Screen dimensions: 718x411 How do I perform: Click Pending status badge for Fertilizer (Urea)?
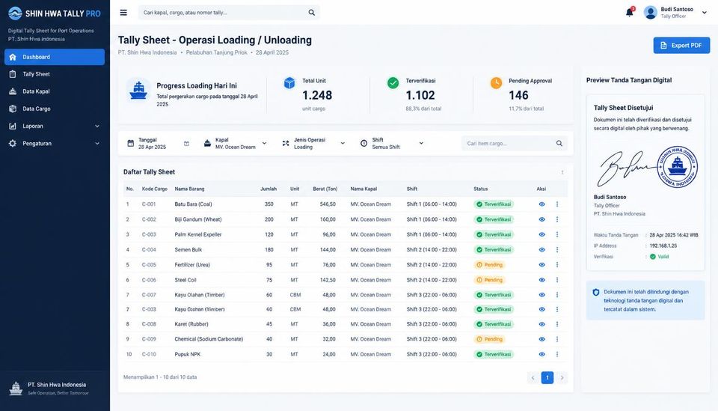point(489,265)
